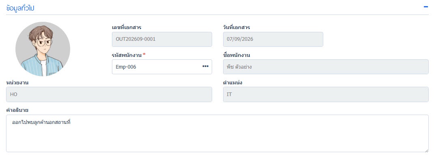
Task: Select the คำอธิบาย label
Action: coord(17,110)
